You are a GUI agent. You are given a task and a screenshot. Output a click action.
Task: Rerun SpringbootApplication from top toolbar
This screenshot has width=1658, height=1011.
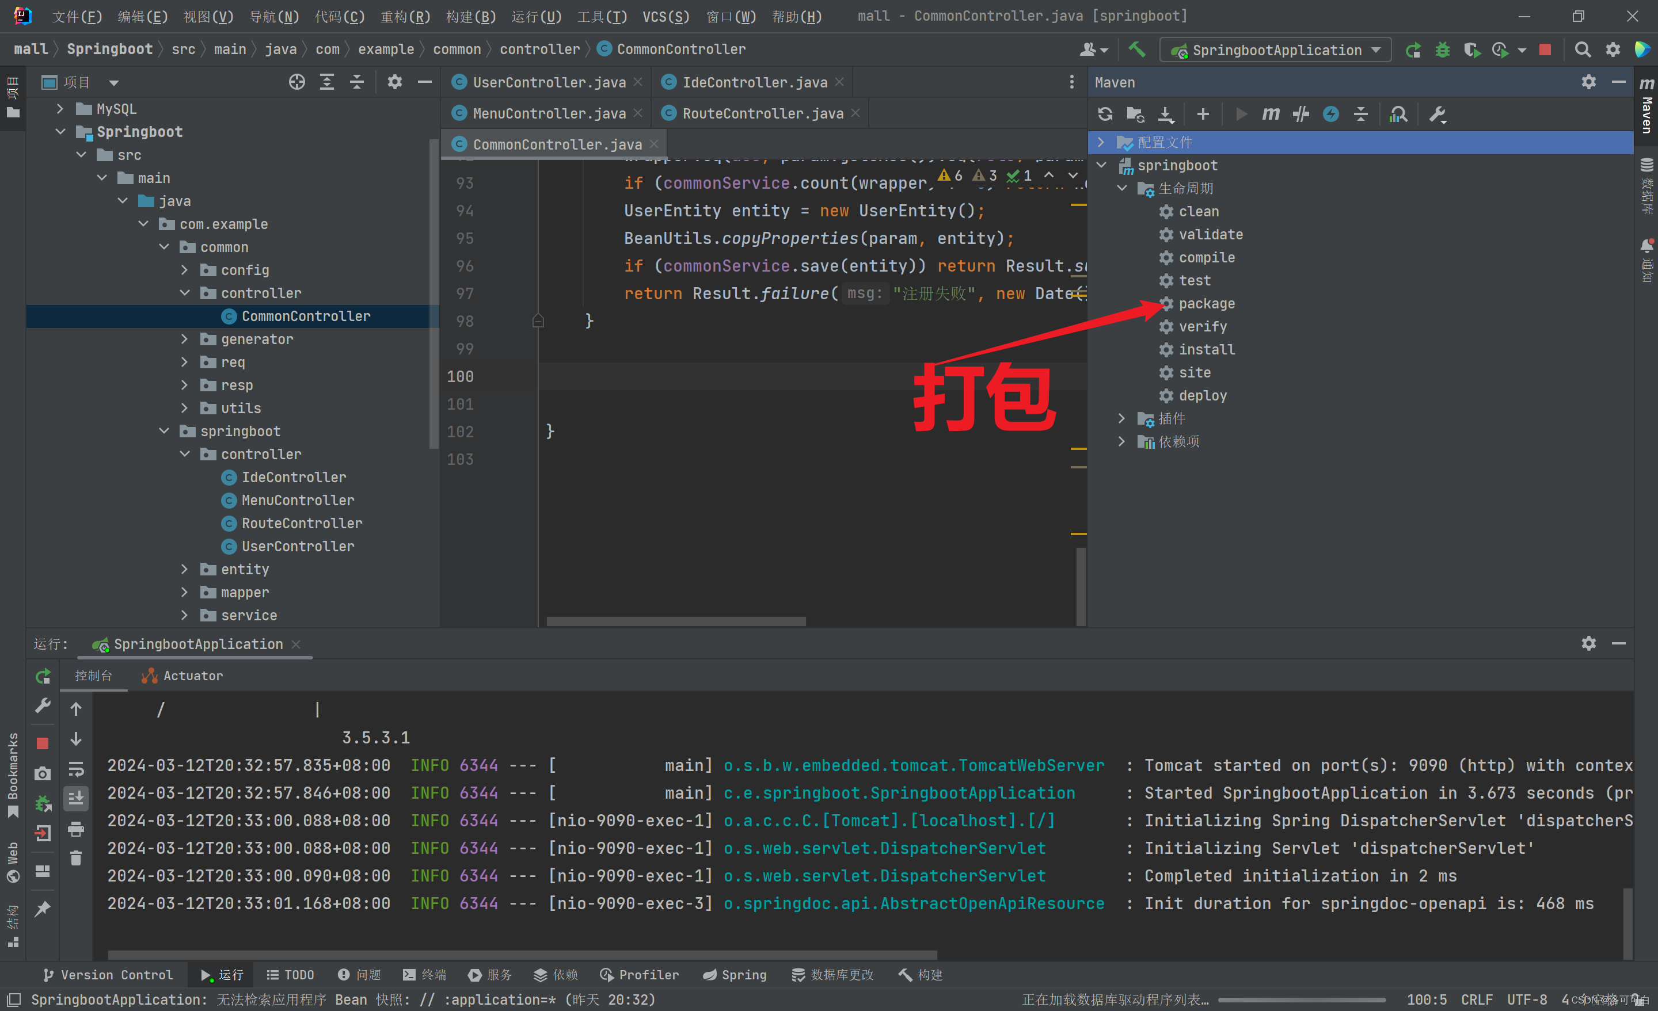[x=1413, y=50]
